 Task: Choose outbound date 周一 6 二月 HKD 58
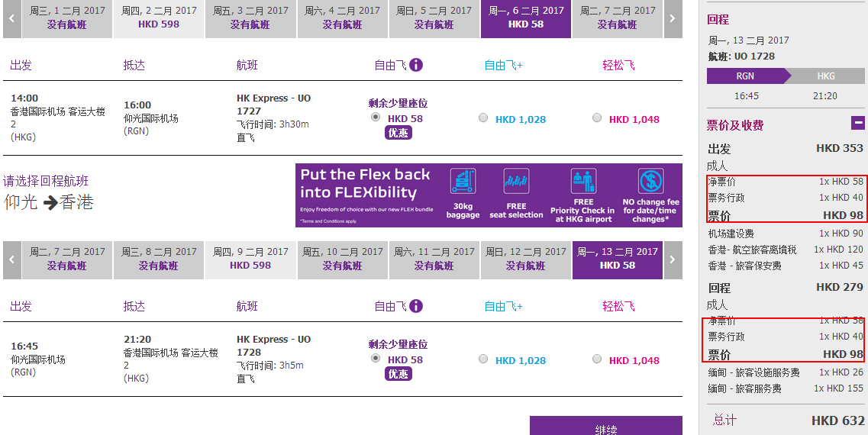(526, 19)
